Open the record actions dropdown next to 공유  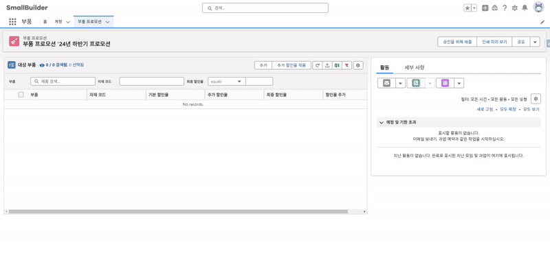[535, 42]
